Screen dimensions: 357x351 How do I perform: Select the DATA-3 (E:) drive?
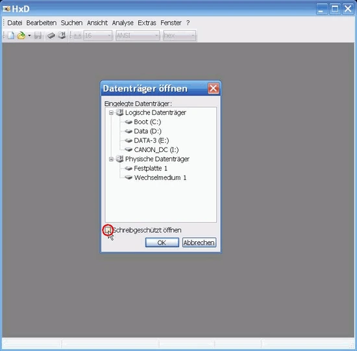click(151, 140)
